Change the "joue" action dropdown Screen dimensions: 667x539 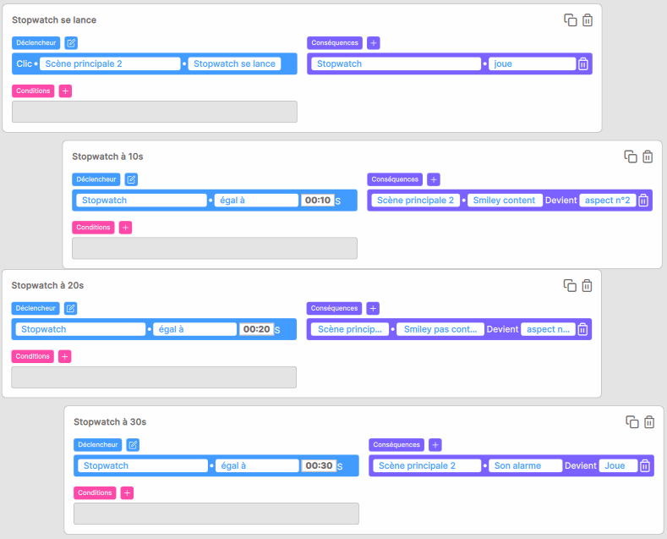point(533,63)
